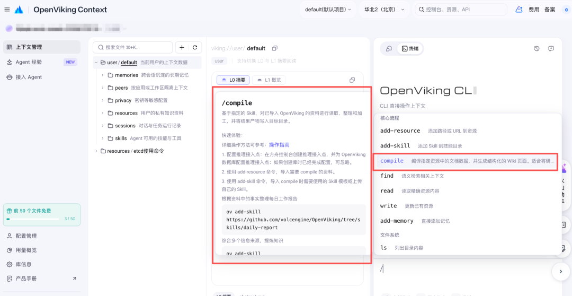Screen dimensions: 572x296
Task: Add a new file with plus button
Action: [x=182, y=47]
